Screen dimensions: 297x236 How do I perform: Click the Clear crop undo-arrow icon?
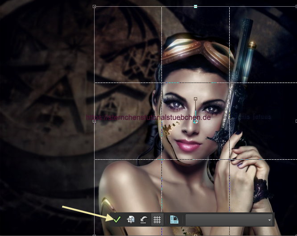144,219
